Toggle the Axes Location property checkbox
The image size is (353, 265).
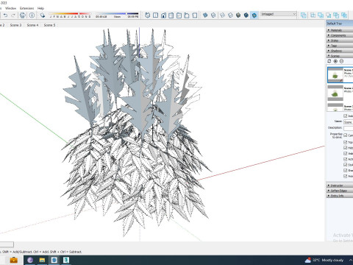345,176
